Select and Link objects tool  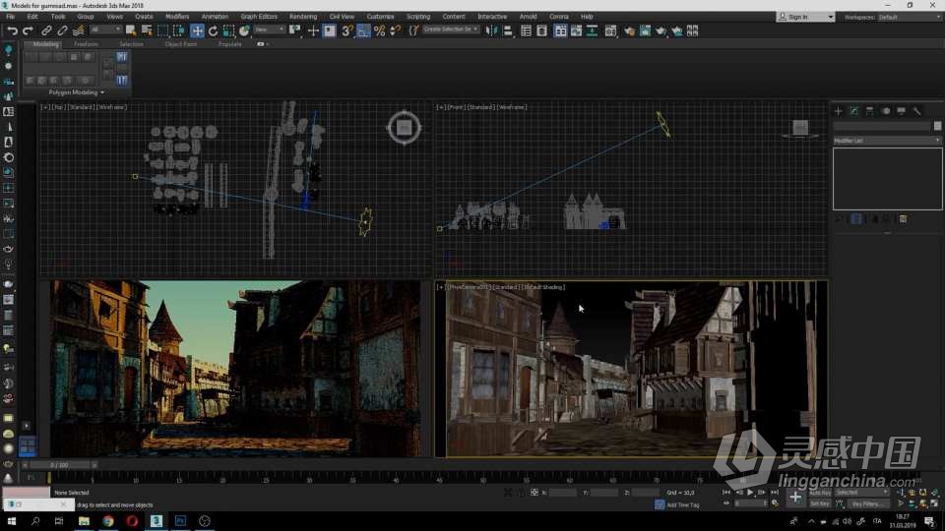46,30
